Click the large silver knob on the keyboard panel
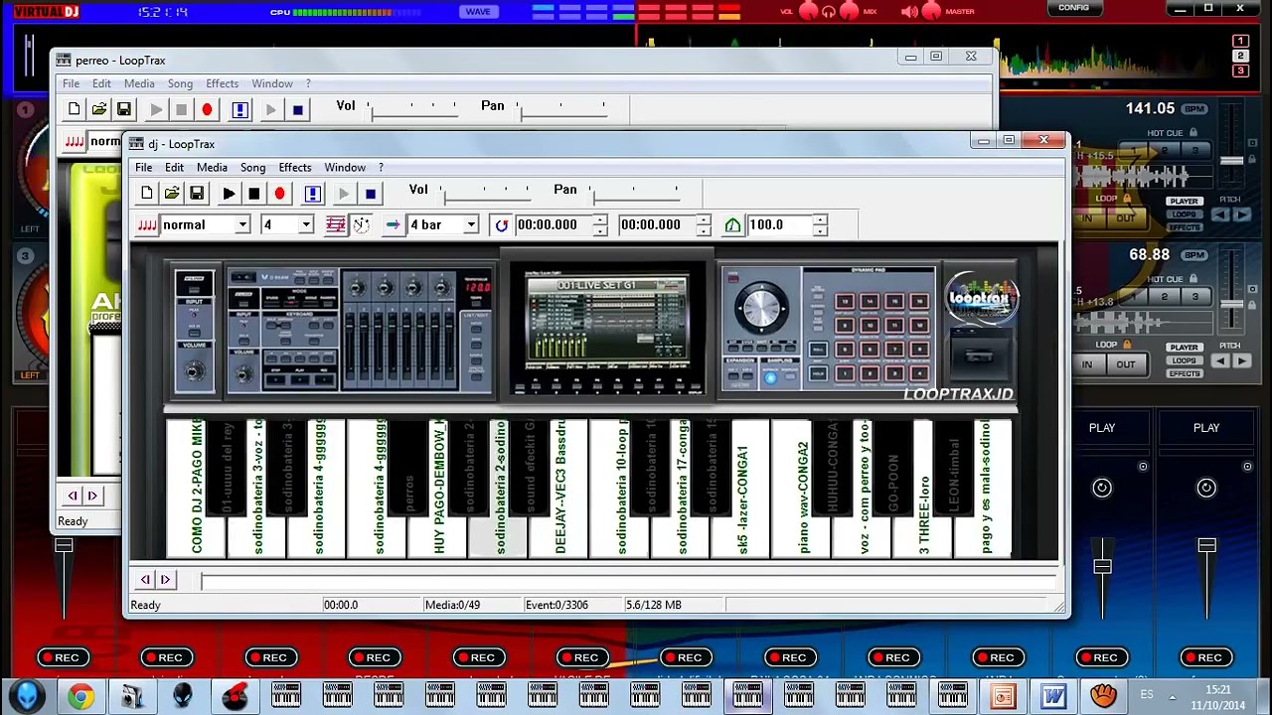Screen dimensions: 1272x715 [x=762, y=307]
